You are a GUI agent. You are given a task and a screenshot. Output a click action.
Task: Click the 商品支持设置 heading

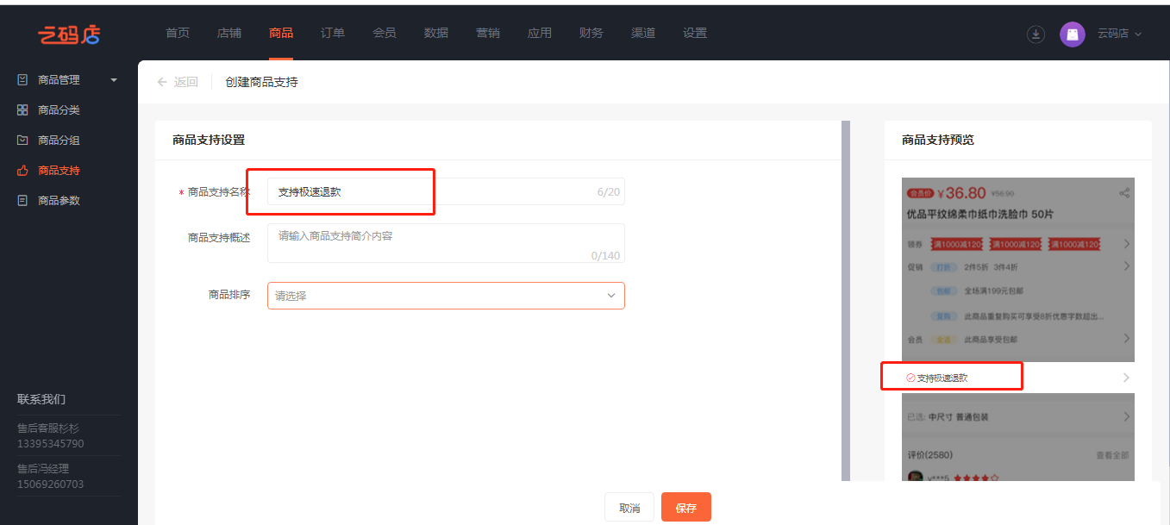pos(209,140)
